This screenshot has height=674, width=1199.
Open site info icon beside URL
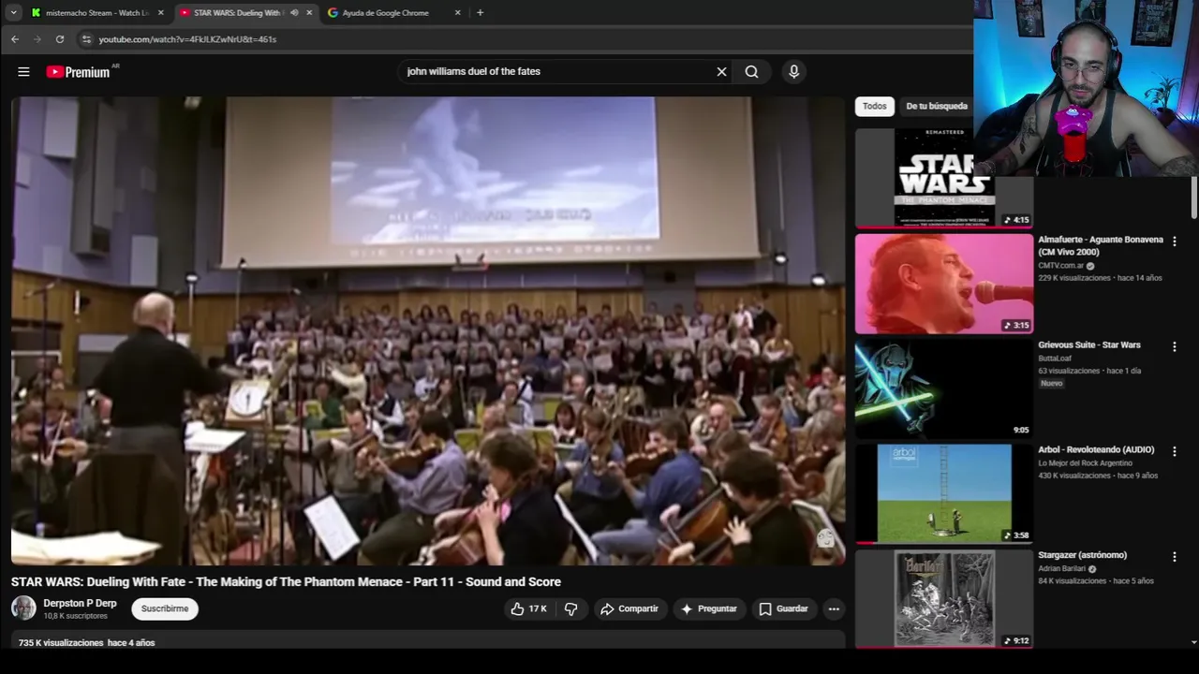pyautogui.click(x=86, y=39)
